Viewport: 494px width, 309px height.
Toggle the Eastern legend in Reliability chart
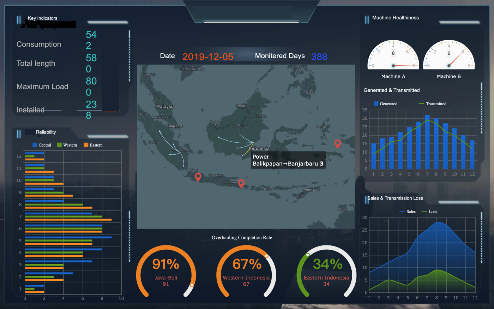coord(93,145)
